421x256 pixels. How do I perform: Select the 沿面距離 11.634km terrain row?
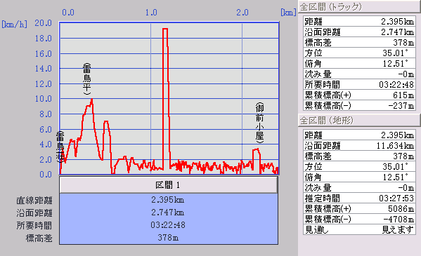pos(359,146)
